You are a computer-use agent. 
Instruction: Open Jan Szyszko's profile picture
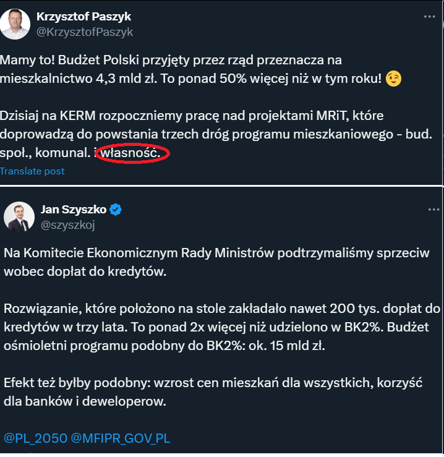[19, 217]
